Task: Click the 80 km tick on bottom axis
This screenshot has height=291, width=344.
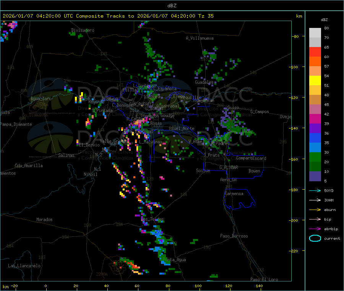Action: pos(168,286)
